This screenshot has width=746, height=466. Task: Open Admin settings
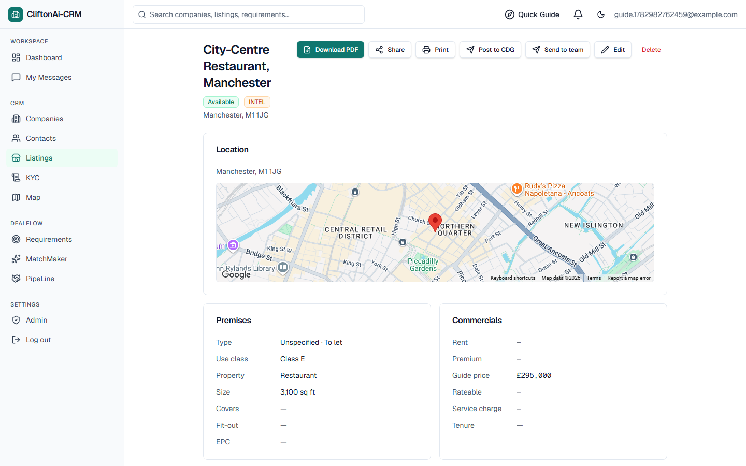62,320
